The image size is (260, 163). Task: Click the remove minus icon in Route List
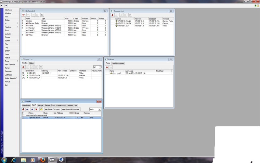[27, 67]
